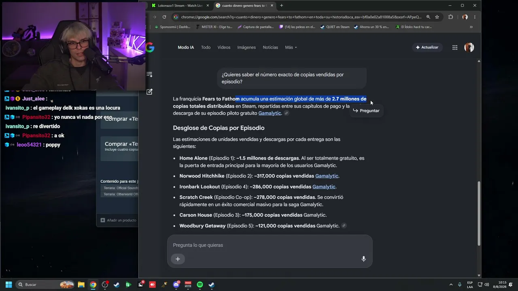Open a new browser tab

pos(282,6)
